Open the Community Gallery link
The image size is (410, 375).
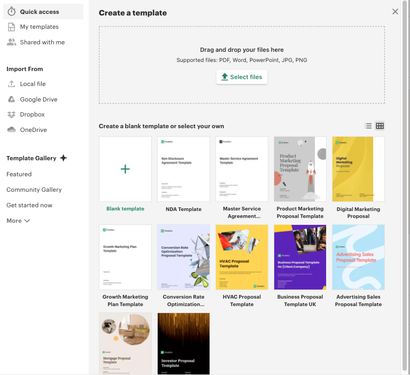pyautogui.click(x=34, y=190)
